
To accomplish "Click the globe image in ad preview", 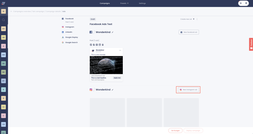I will tap(106, 65).
